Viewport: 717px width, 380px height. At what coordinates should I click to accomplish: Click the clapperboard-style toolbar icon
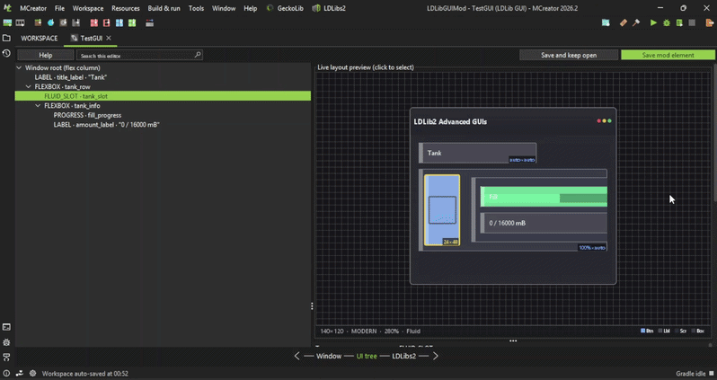149,22
